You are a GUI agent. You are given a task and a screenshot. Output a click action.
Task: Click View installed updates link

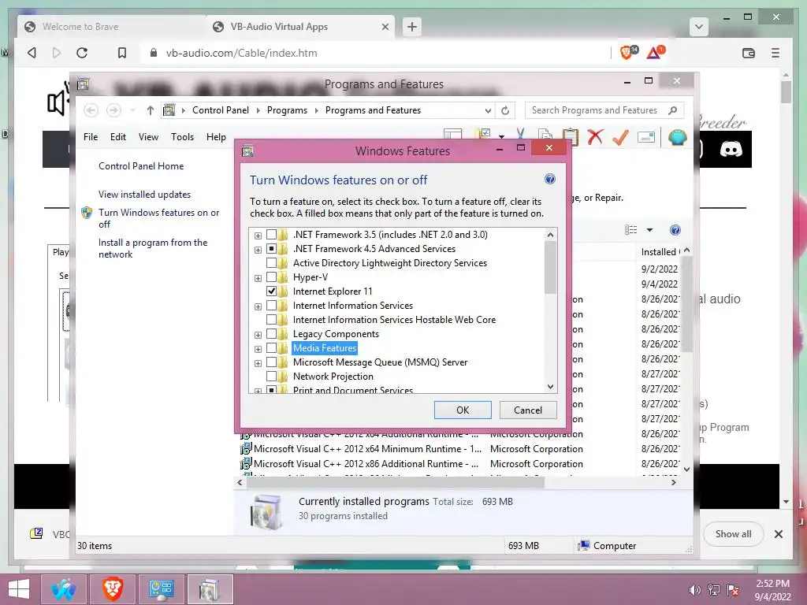pyautogui.click(x=145, y=195)
